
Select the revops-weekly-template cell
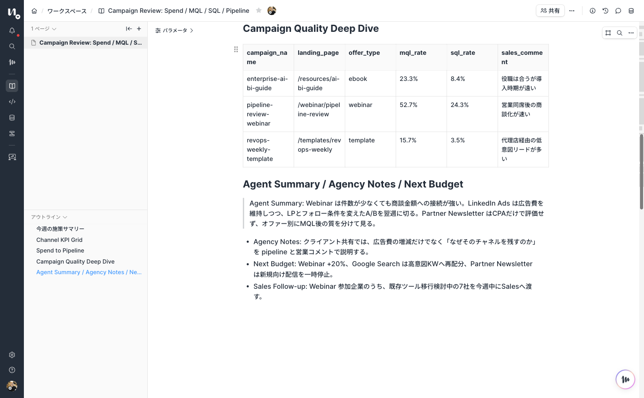[x=268, y=149]
